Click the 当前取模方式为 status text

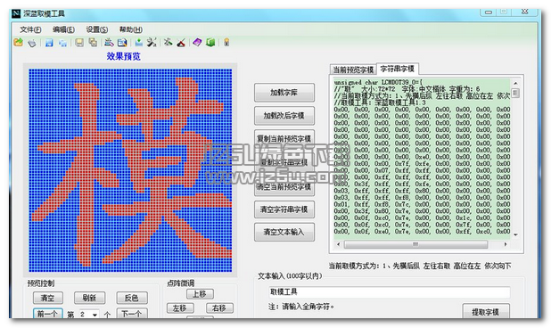pyautogui.click(x=420, y=266)
